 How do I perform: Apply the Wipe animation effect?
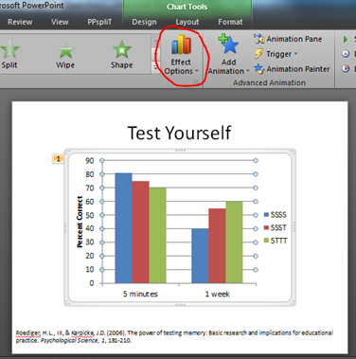click(x=65, y=54)
